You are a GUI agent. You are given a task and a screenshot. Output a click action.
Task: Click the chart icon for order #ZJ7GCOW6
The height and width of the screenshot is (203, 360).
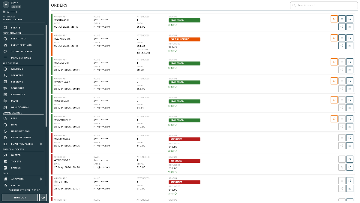point(350,46)
